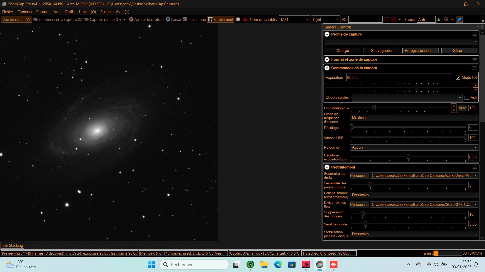This screenshot has width=485, height=272.
Task: Open the frame rate limit Maximum dropdown
Action: [x=414, y=118]
